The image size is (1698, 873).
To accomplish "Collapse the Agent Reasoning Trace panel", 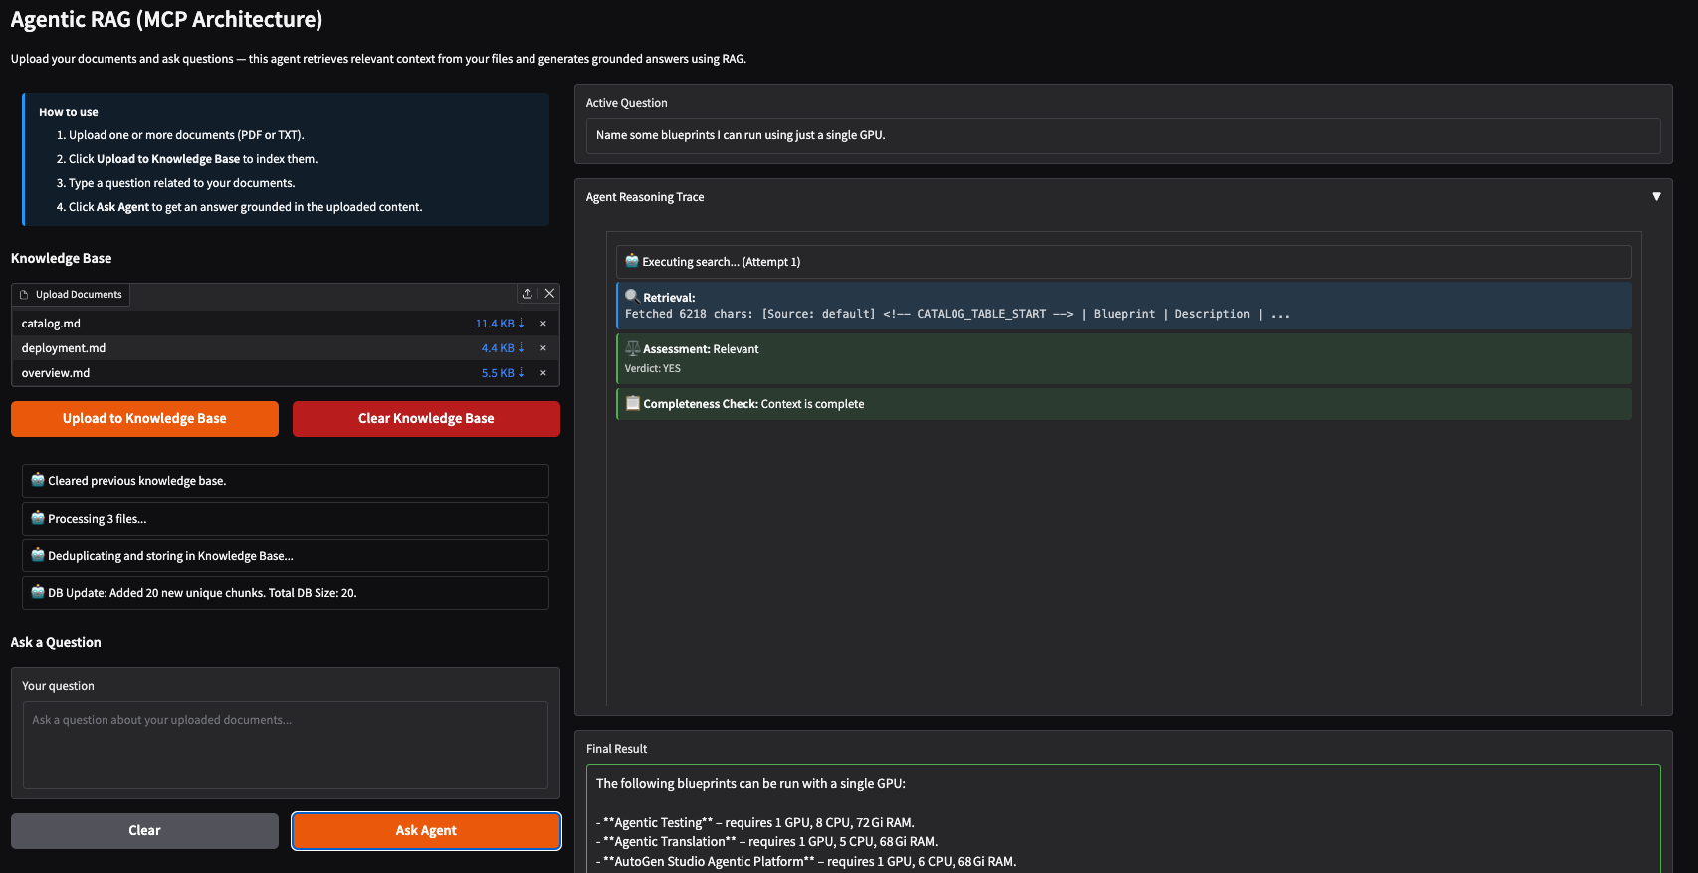I will pyautogui.click(x=1656, y=197).
